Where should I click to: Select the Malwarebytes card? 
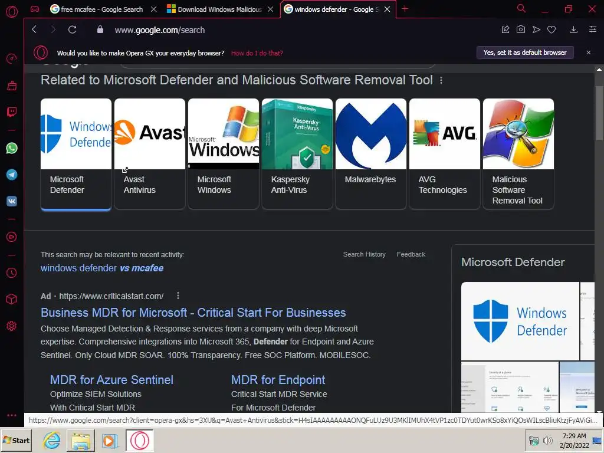371,154
